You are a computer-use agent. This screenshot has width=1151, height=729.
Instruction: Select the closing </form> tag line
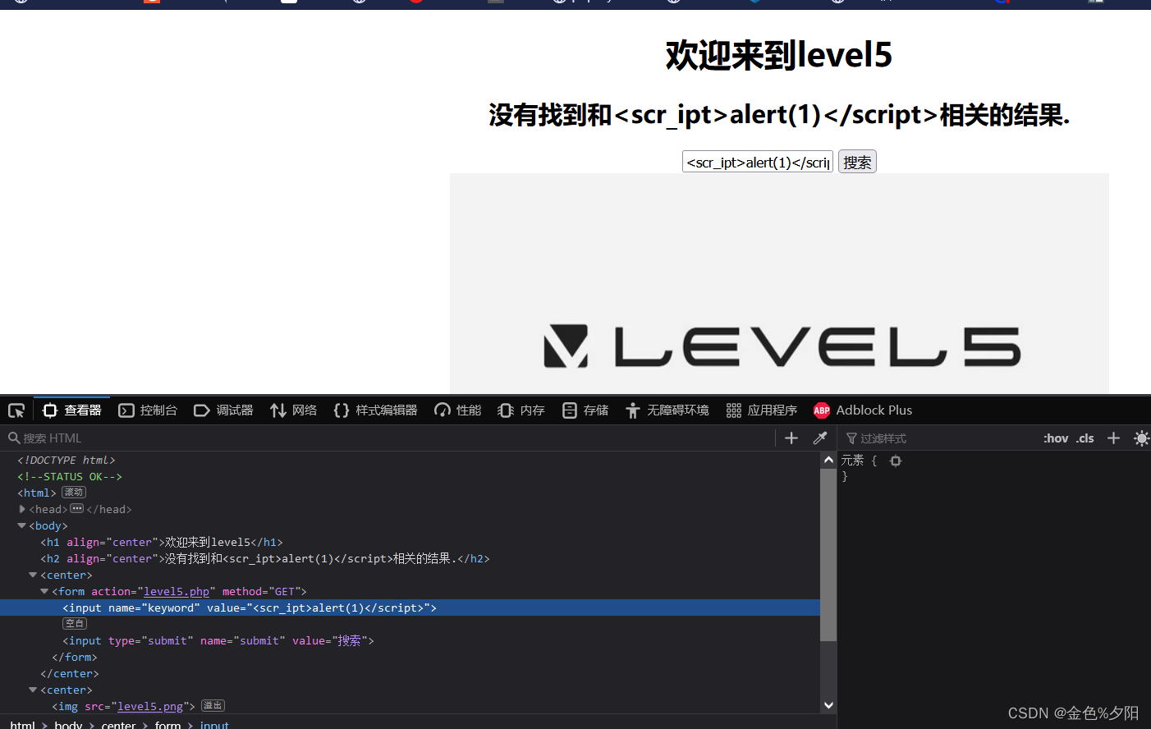[75, 658]
